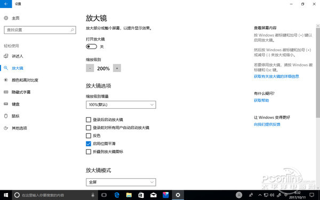This screenshot has width=320, height=200.
Task: Select 键盘 in sidebar
Action: tap(15, 104)
